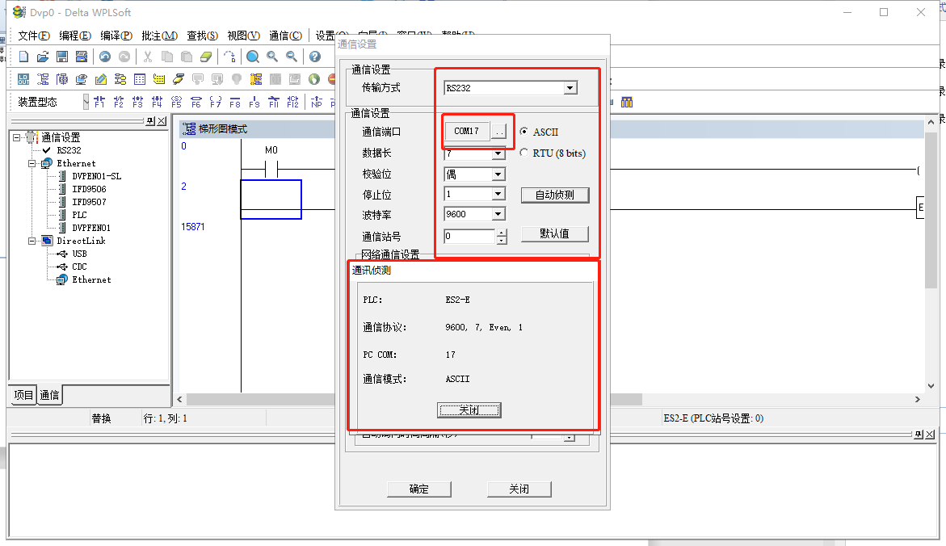This screenshot has height=546, width=946.
Task: Click the F7 instruction bracket icon
Action: coord(216,102)
